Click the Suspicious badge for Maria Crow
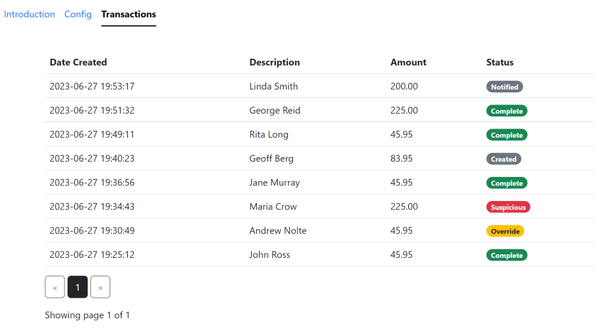This screenshot has width=611, height=336. pyautogui.click(x=508, y=207)
